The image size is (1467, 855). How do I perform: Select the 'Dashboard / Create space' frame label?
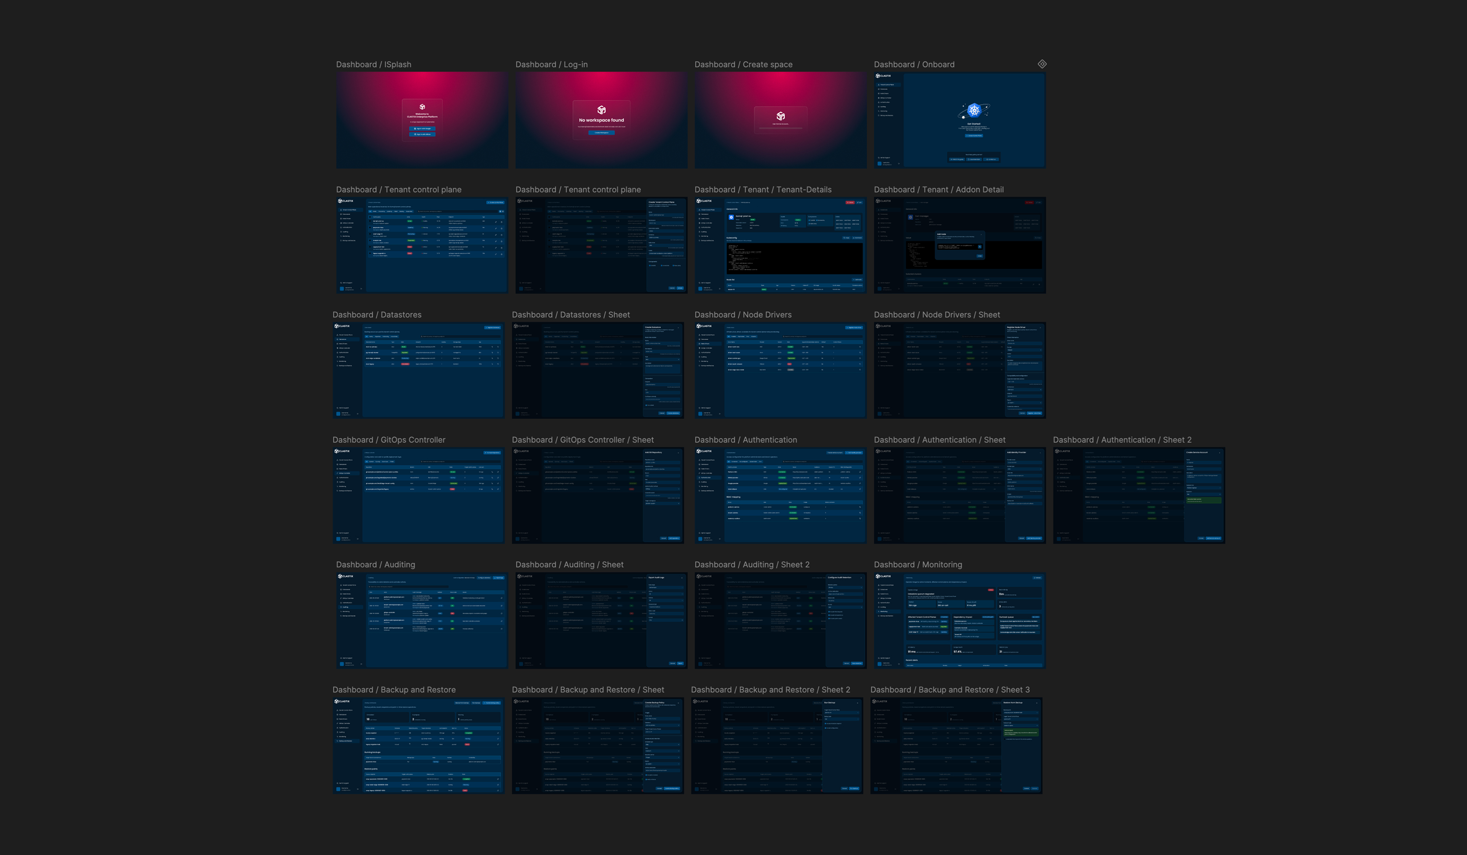click(743, 65)
